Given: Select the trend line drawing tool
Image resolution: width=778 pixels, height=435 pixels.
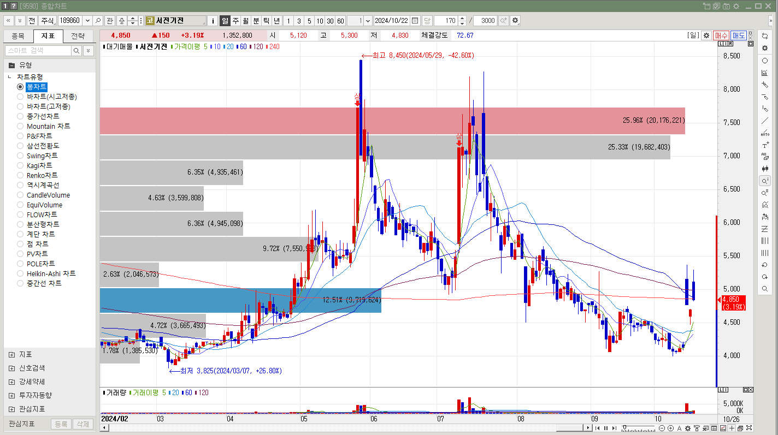Looking at the screenshot, I should pos(765,121).
